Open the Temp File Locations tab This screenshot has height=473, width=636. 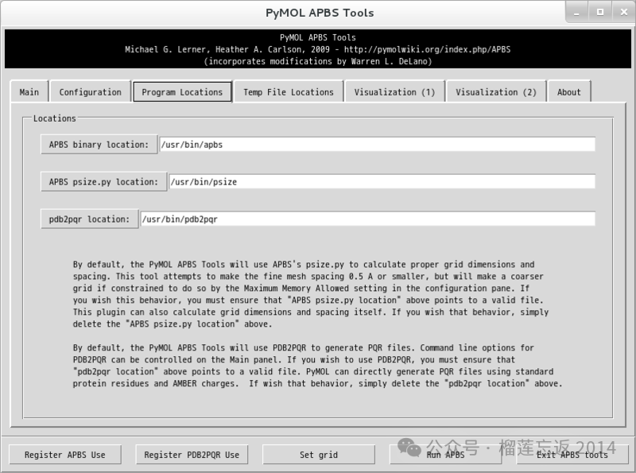pos(289,92)
